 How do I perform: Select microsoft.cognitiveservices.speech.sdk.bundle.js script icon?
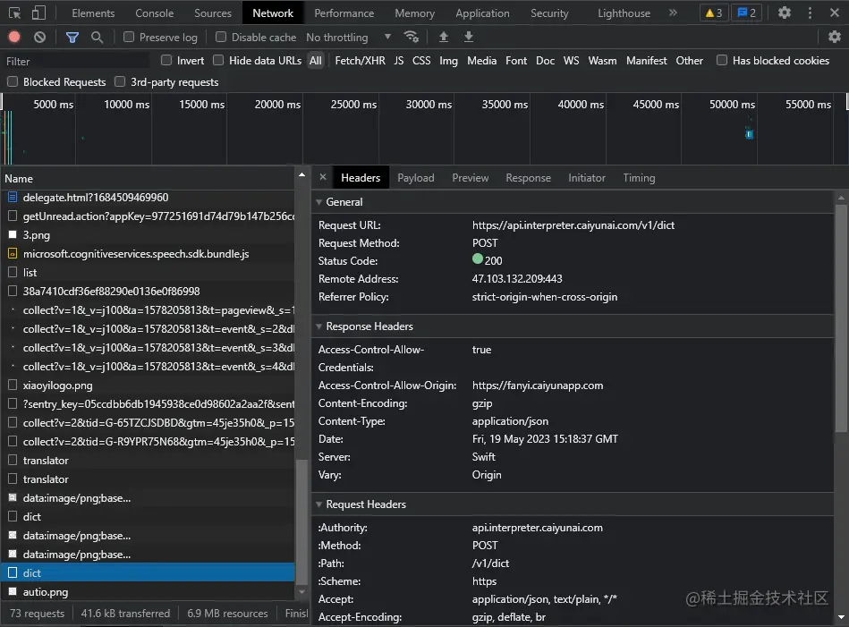13,253
